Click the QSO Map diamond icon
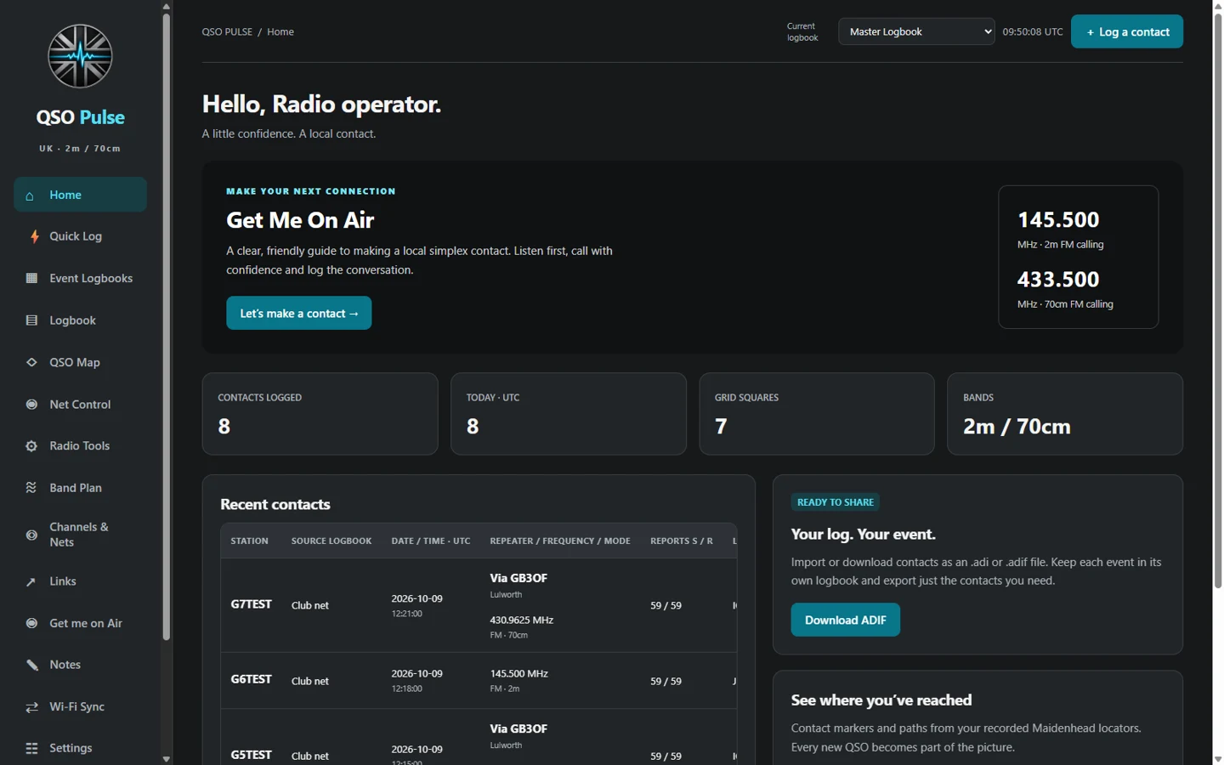The width and height of the screenshot is (1224, 765). (31, 362)
